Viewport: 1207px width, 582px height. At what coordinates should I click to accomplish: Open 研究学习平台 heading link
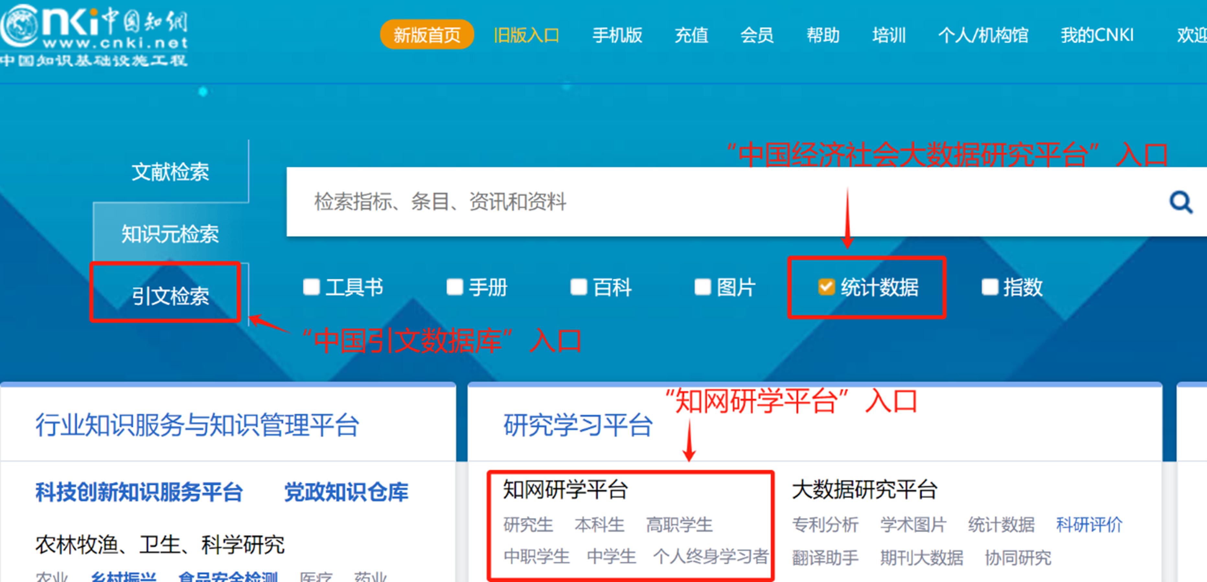[578, 425]
